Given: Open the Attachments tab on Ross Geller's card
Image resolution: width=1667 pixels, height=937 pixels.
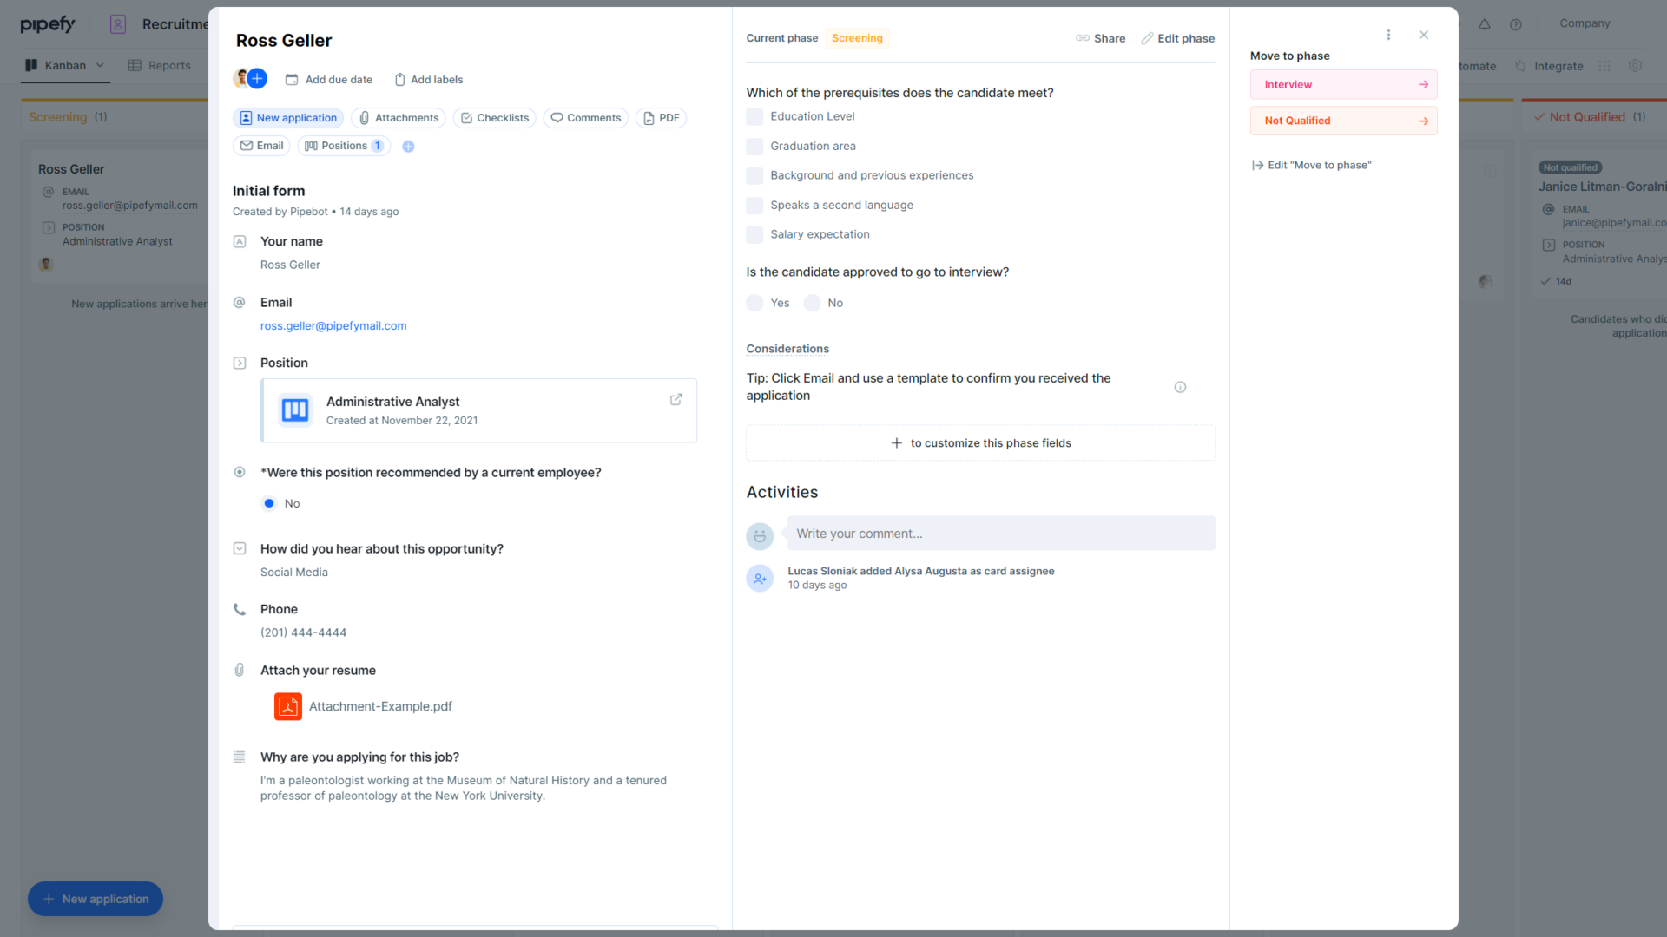Looking at the screenshot, I should (398, 117).
